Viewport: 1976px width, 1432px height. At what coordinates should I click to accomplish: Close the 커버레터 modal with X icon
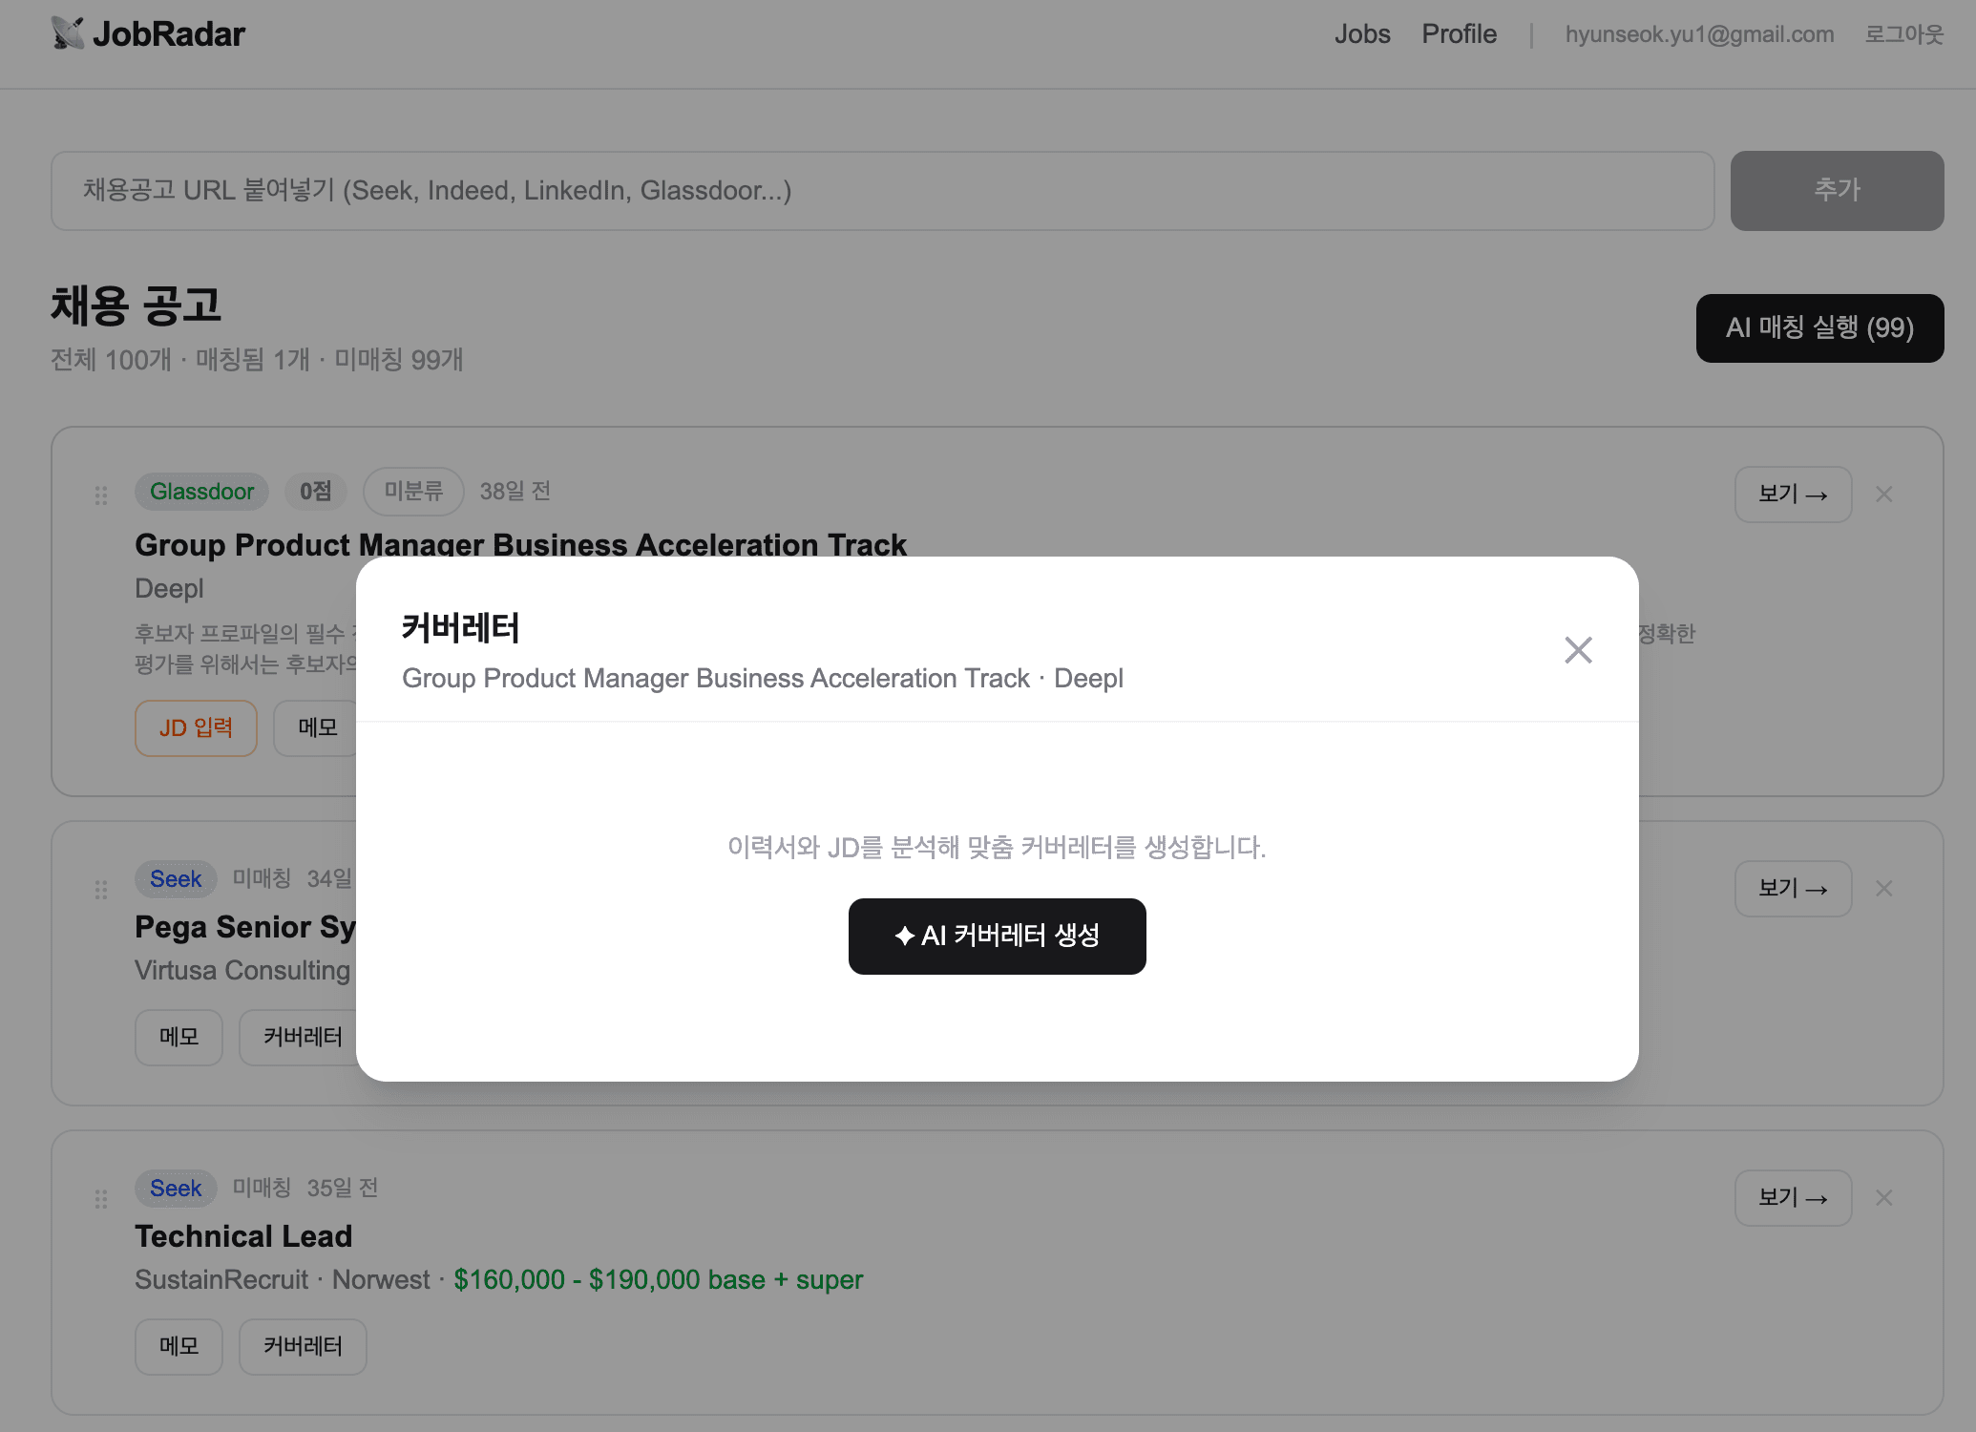click(1578, 650)
